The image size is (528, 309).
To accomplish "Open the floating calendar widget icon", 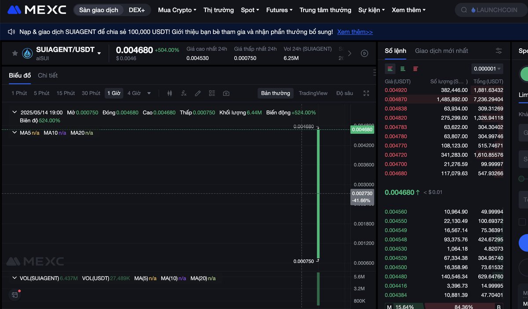I will (x=15, y=295).
